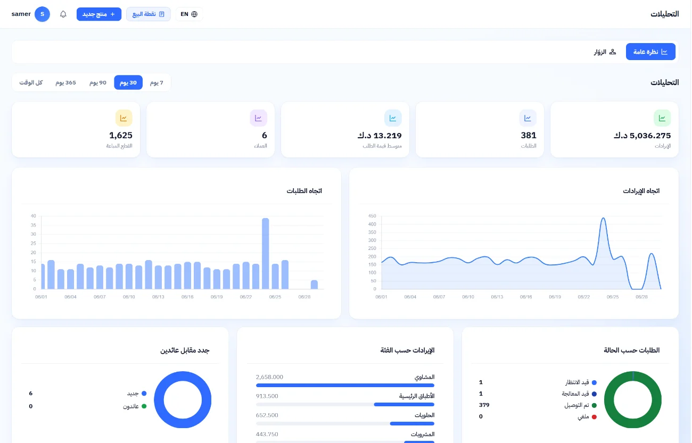Click the التحليلات page title in header
692x443 pixels.
click(x=664, y=14)
